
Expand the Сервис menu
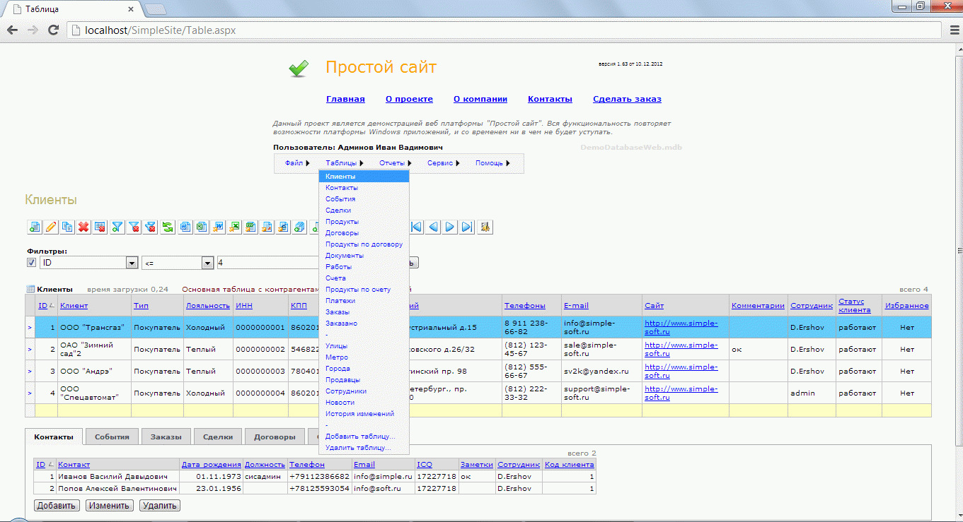point(444,163)
